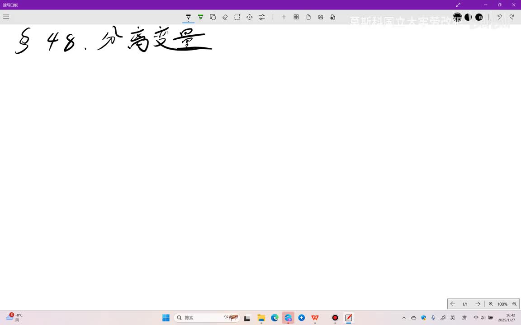Open WPS Office from taskbar

tap(315, 318)
